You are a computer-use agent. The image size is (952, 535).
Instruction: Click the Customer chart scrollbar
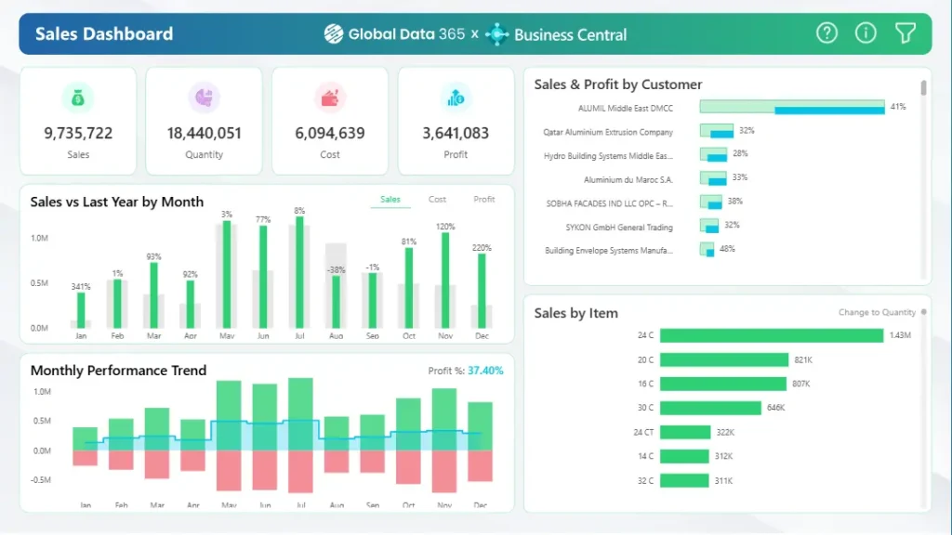pyautogui.click(x=923, y=88)
